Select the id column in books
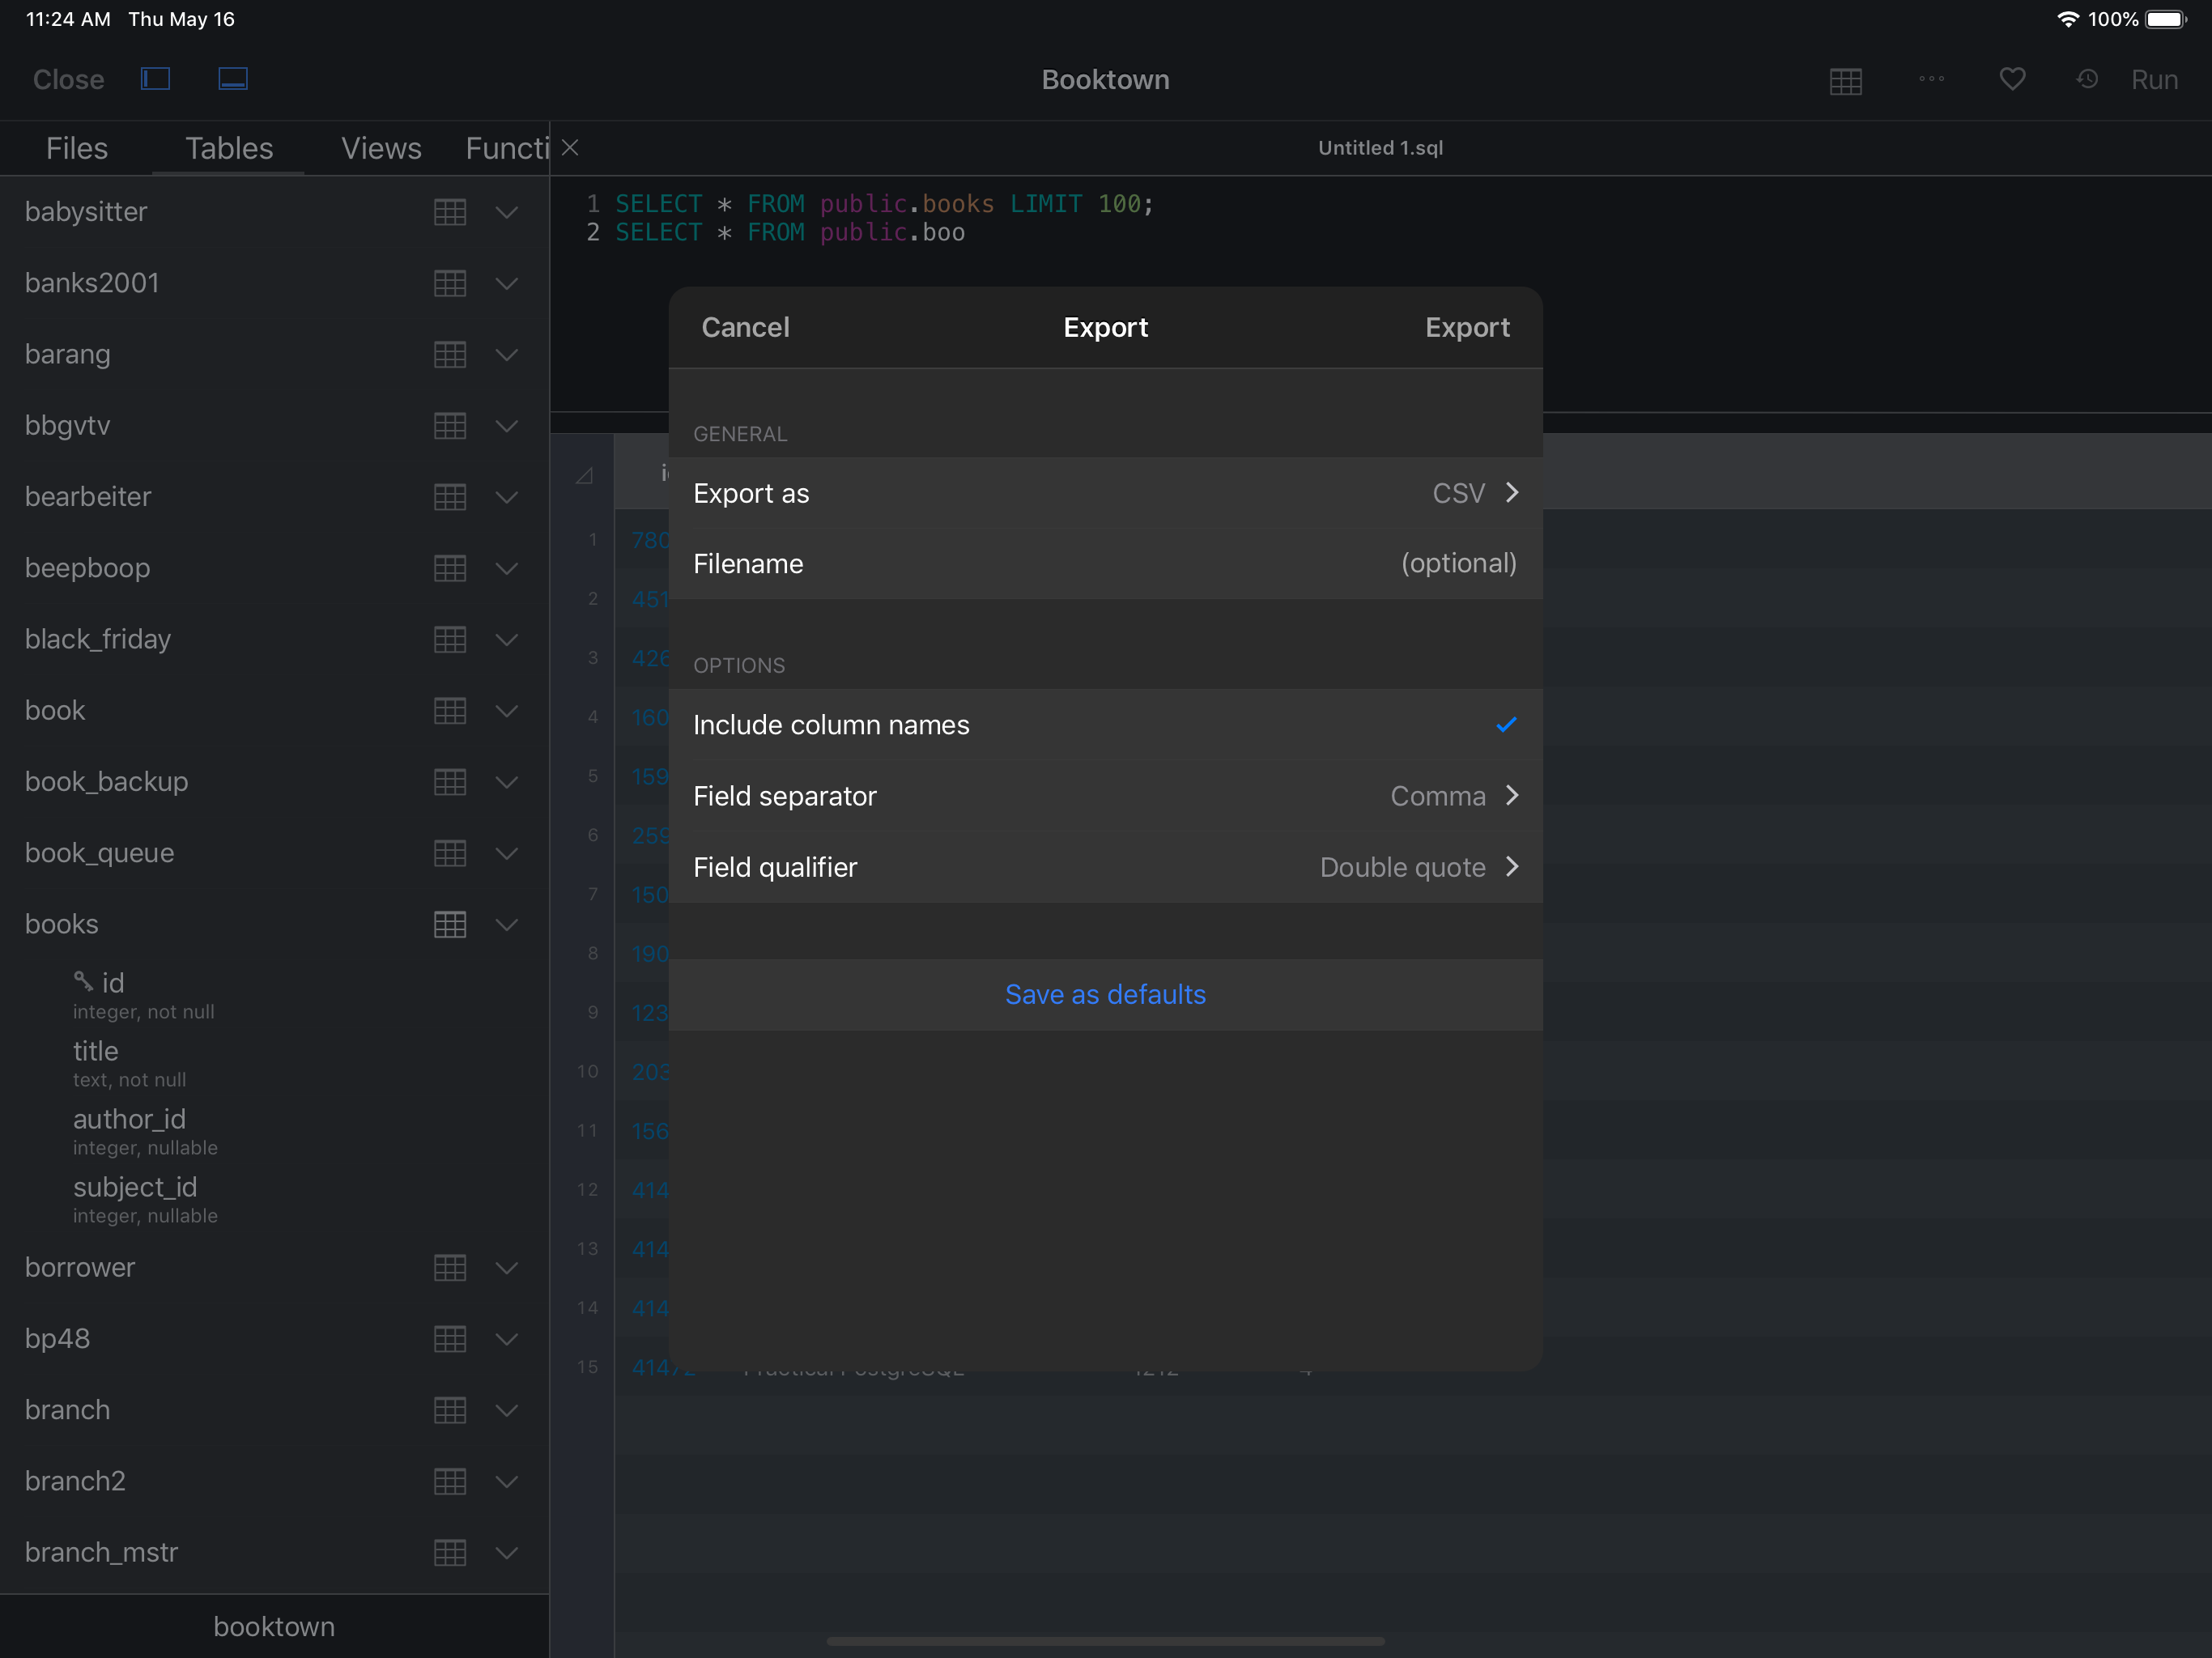This screenshot has height=1658, width=2212. 112,983
